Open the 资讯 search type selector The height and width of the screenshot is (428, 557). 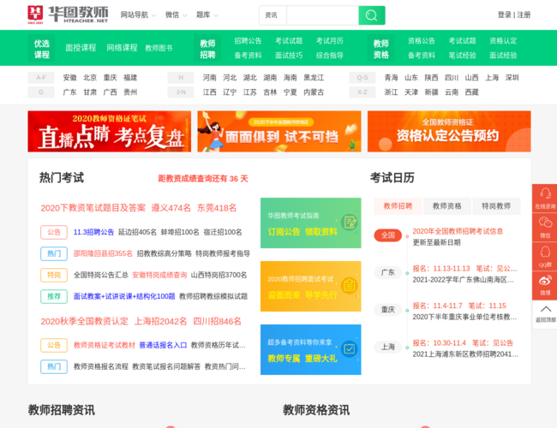[x=273, y=15]
